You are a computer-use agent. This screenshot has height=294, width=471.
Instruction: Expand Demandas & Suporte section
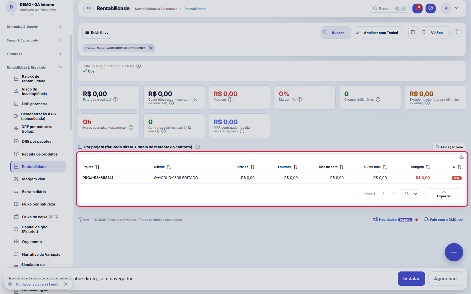pyautogui.click(x=34, y=27)
